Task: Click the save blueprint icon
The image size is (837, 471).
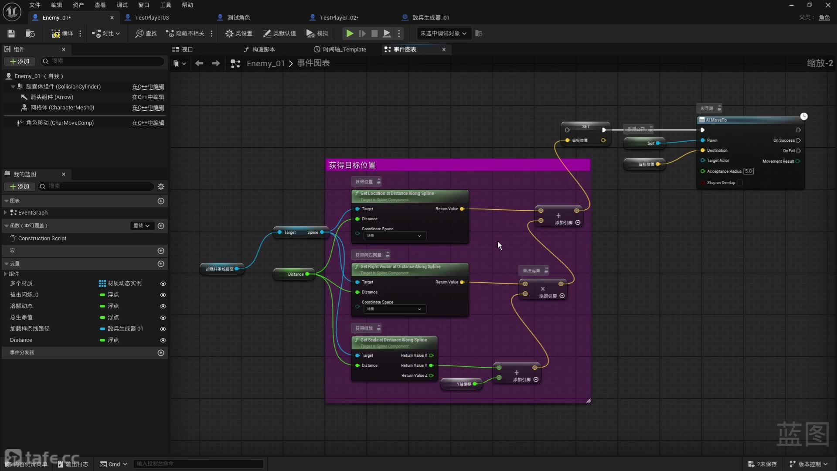Action: [11, 34]
